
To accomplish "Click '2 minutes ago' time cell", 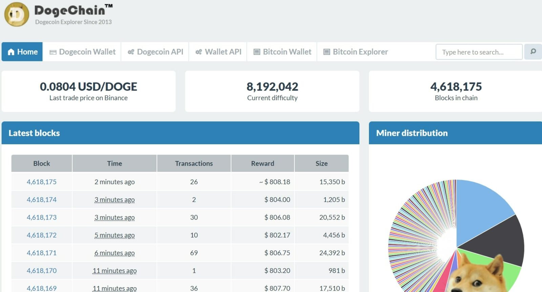I will [x=114, y=182].
